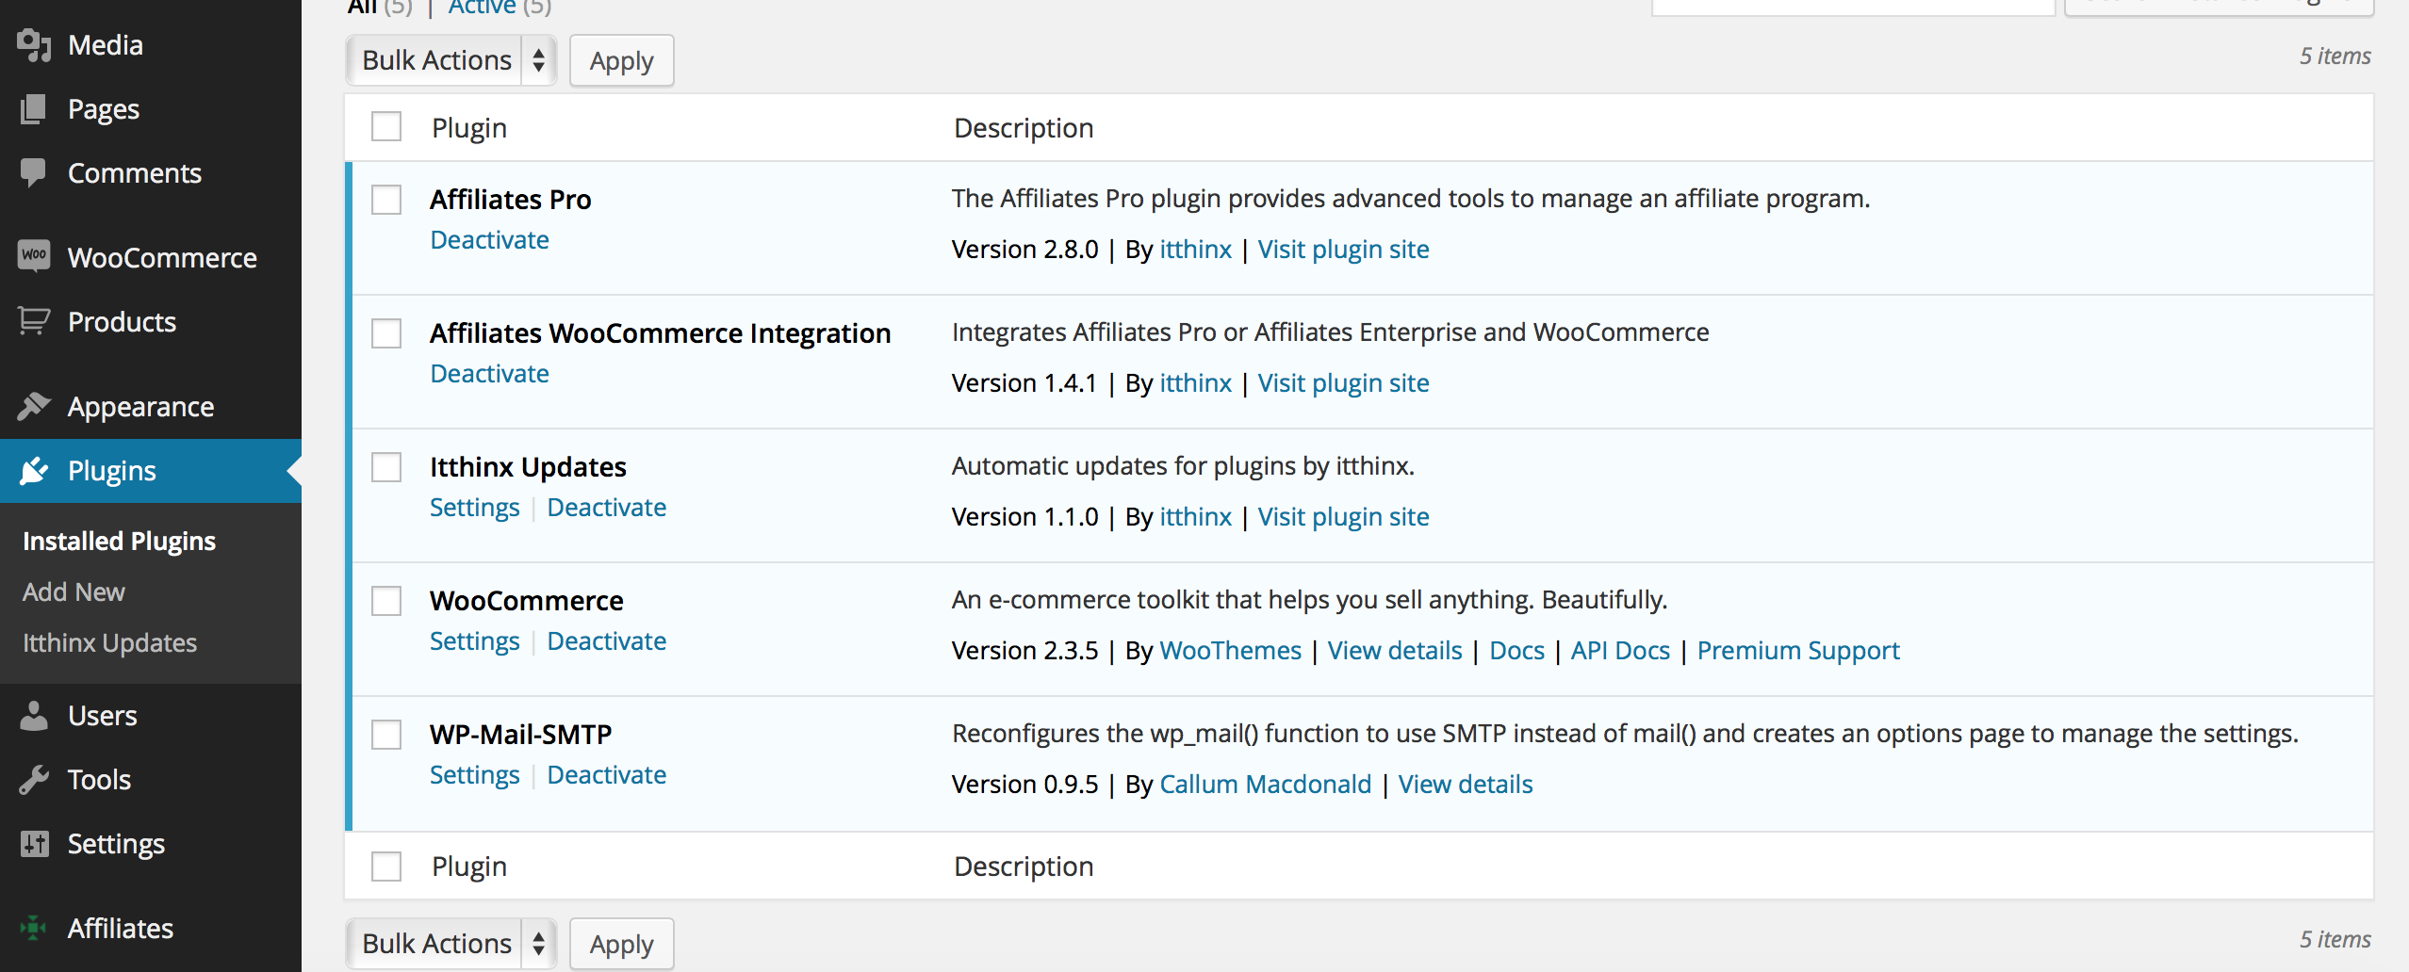Open the WooCommerce sidebar menu
The width and height of the screenshot is (2409, 972).
[151, 257]
